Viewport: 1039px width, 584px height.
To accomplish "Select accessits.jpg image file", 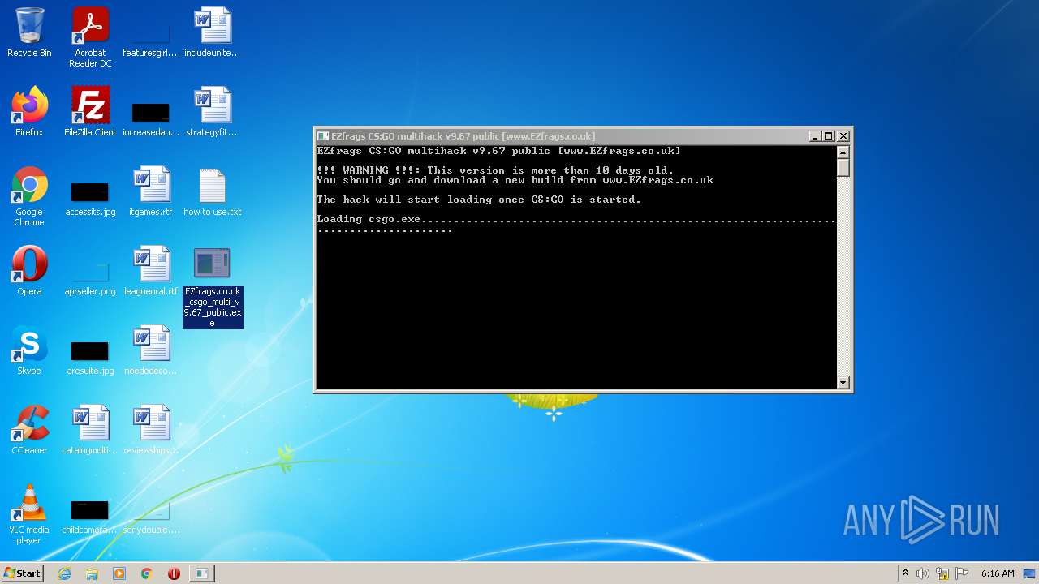I will [x=90, y=200].
